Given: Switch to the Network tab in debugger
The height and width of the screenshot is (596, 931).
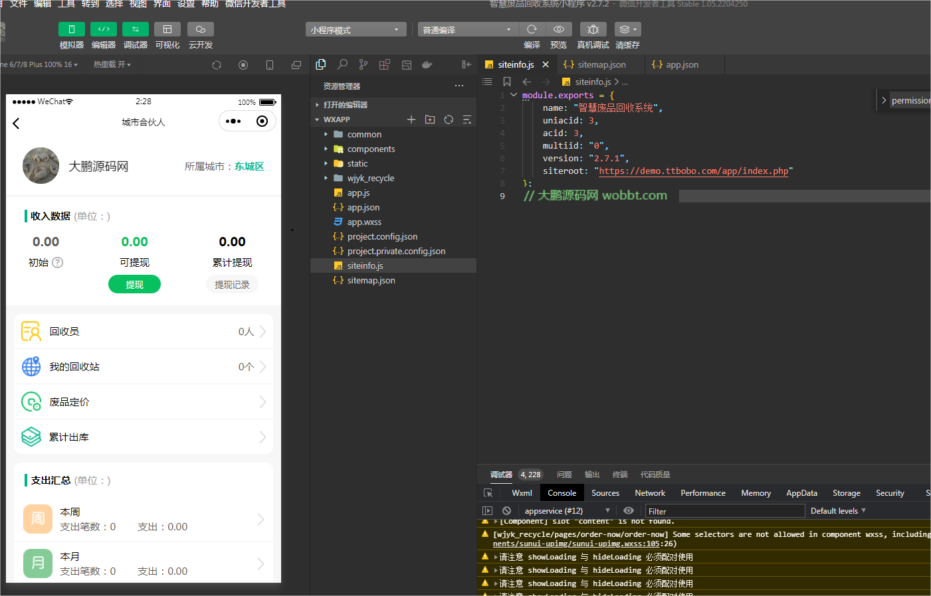Looking at the screenshot, I should click(649, 492).
